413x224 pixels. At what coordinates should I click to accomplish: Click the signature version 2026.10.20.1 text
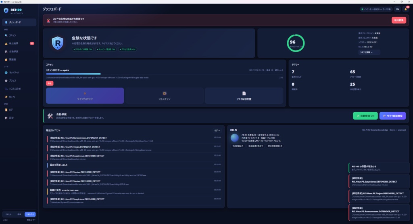(x=371, y=42)
